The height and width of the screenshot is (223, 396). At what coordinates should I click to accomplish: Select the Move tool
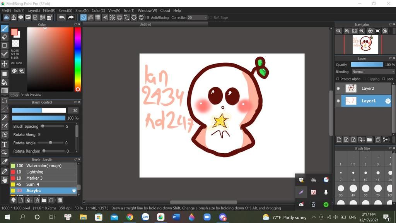[x=5, y=63]
